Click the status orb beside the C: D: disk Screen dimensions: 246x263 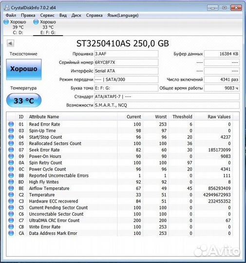coord(6,22)
